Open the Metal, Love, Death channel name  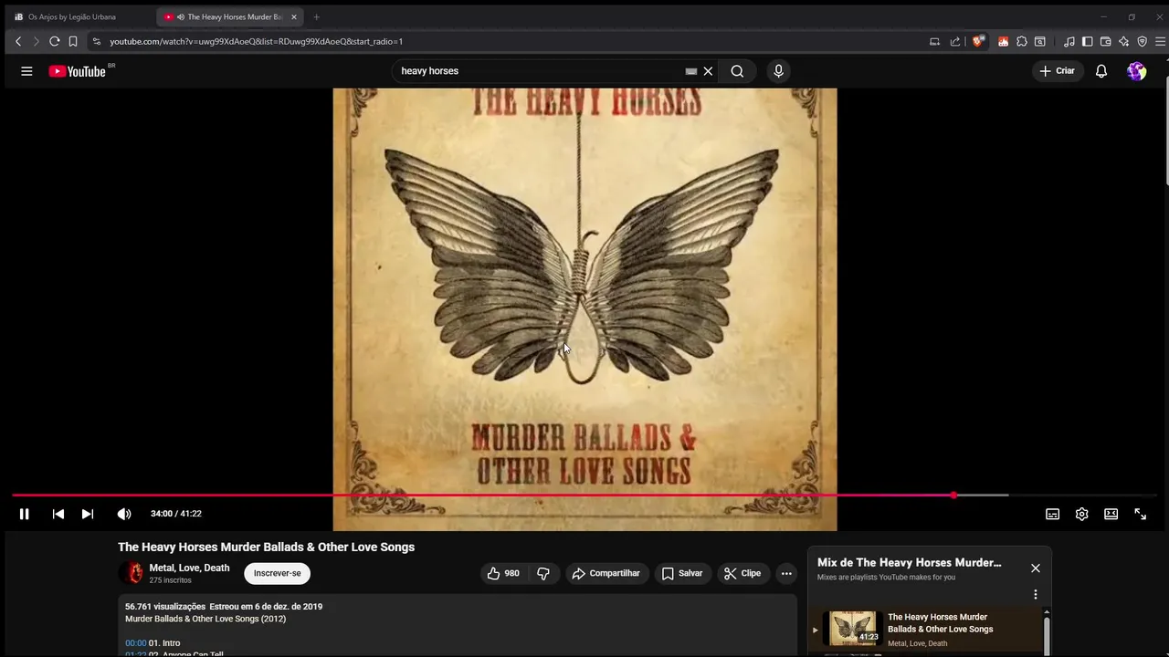pos(189,568)
